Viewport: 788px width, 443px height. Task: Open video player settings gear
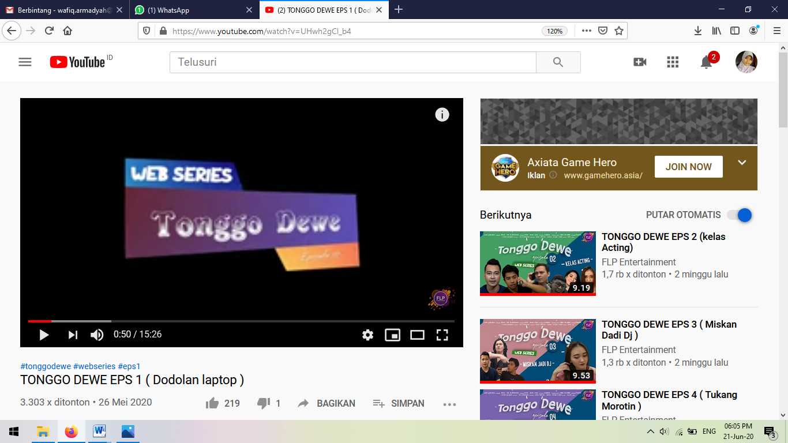point(367,335)
